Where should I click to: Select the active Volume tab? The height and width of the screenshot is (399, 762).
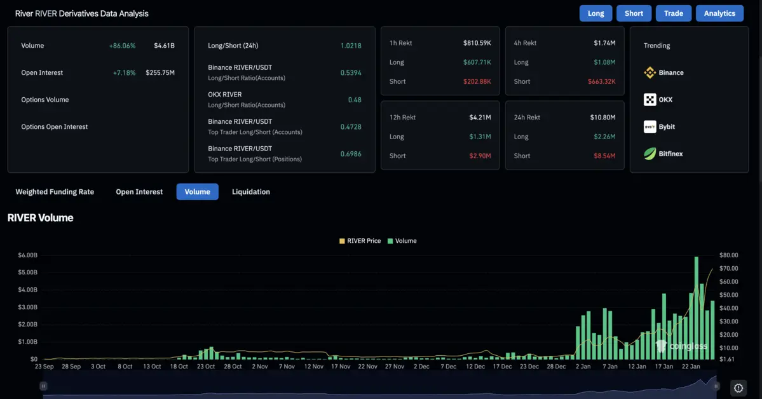pos(197,192)
